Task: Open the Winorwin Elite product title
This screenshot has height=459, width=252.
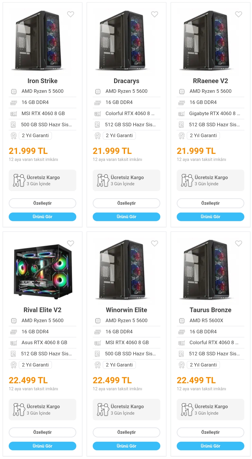Action: [x=126, y=310]
